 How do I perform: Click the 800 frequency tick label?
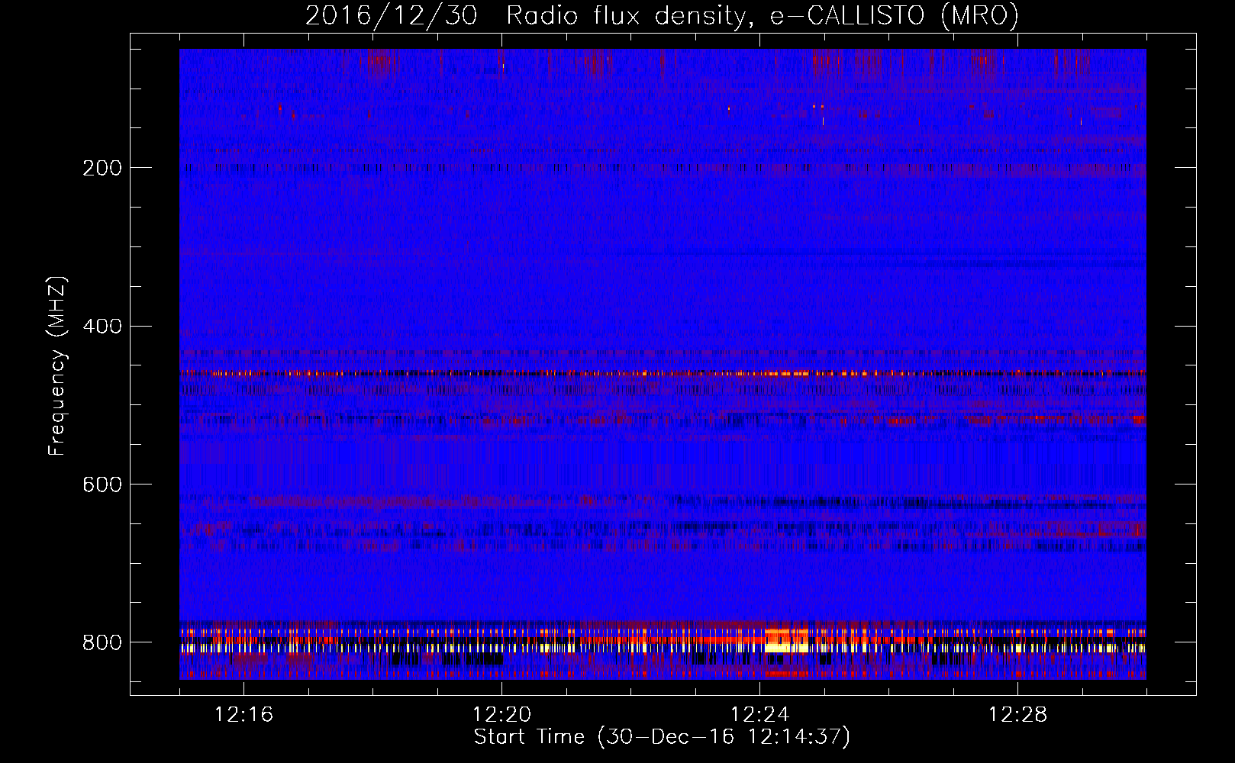coord(102,642)
